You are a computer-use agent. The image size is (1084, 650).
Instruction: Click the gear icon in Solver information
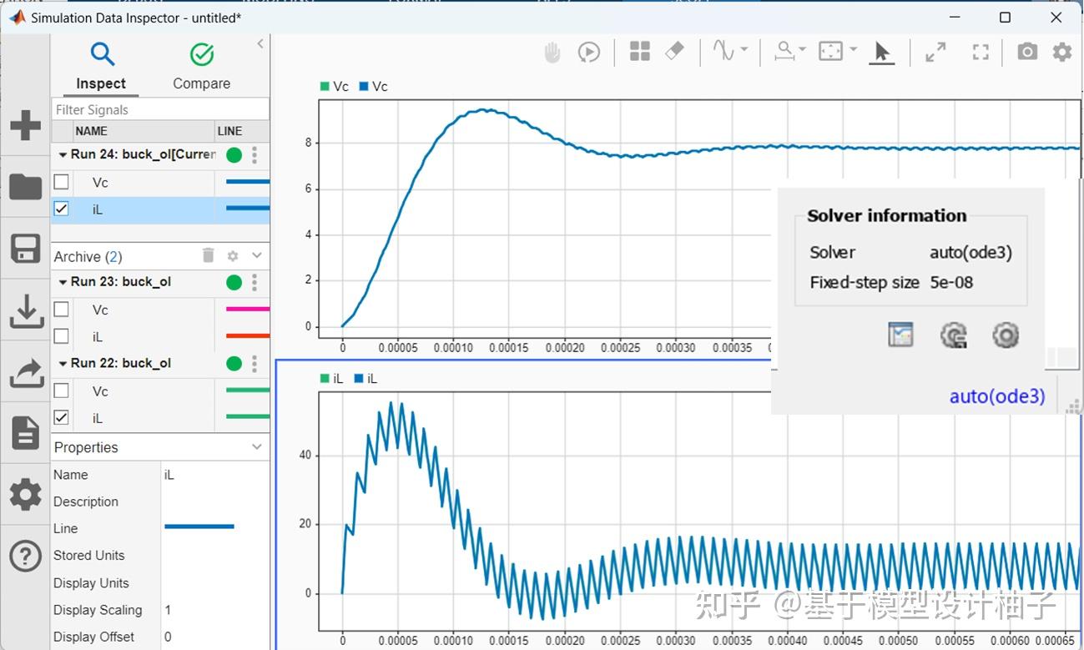click(x=1006, y=335)
